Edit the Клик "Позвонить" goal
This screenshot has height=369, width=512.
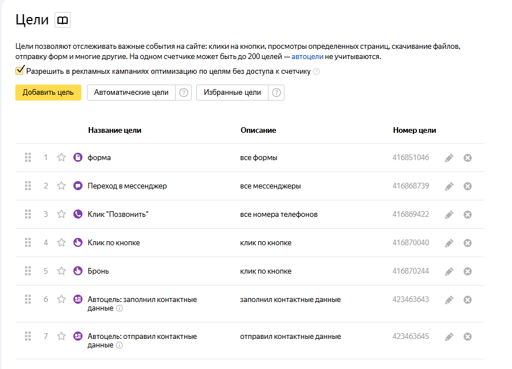pyautogui.click(x=449, y=215)
